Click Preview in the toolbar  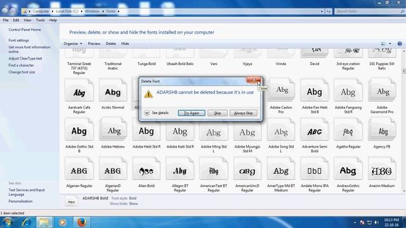94,44
